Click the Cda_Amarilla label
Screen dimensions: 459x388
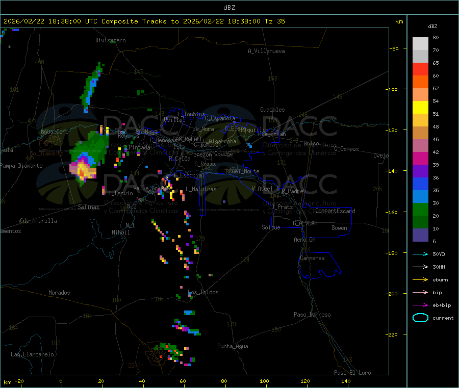pyautogui.click(x=38, y=221)
